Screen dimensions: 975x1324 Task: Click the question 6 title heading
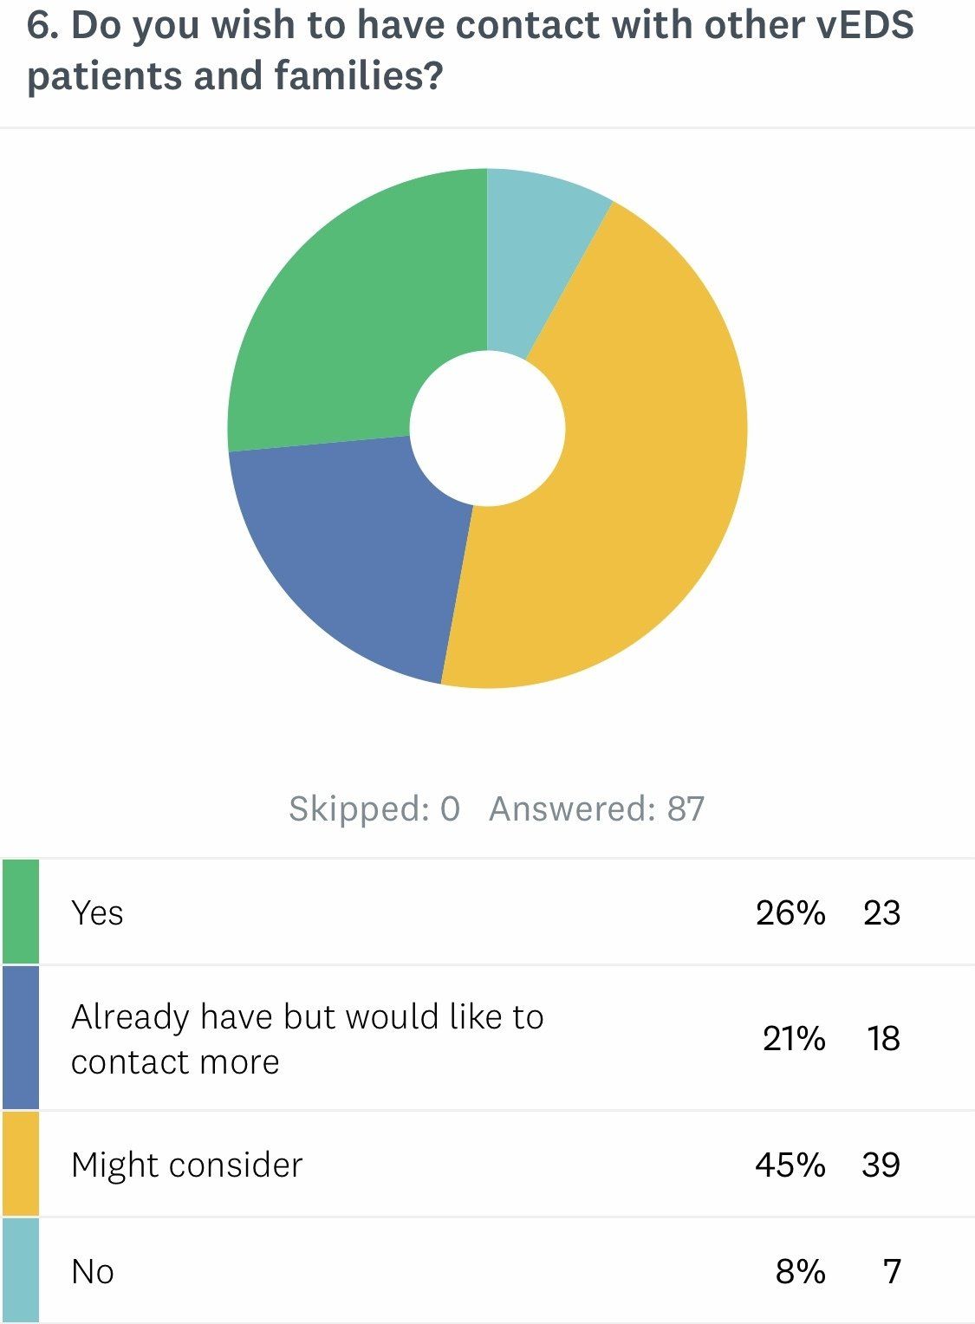[471, 51]
